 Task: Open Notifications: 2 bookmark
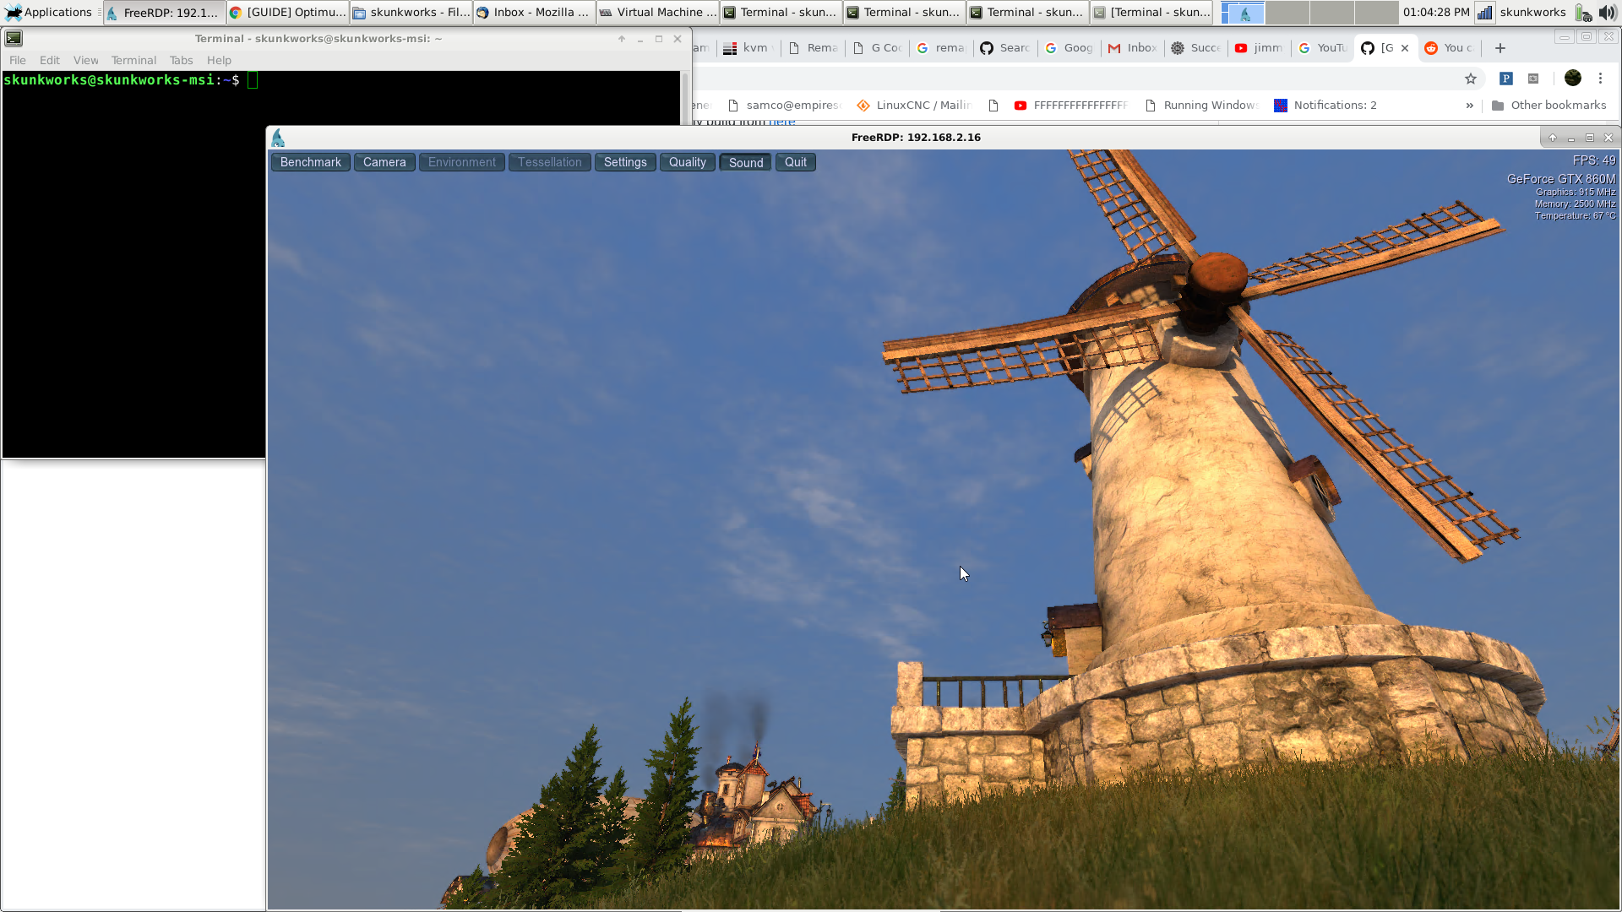1326,106
